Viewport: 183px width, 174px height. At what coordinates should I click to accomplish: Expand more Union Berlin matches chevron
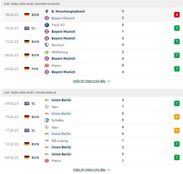[x=109, y=170]
